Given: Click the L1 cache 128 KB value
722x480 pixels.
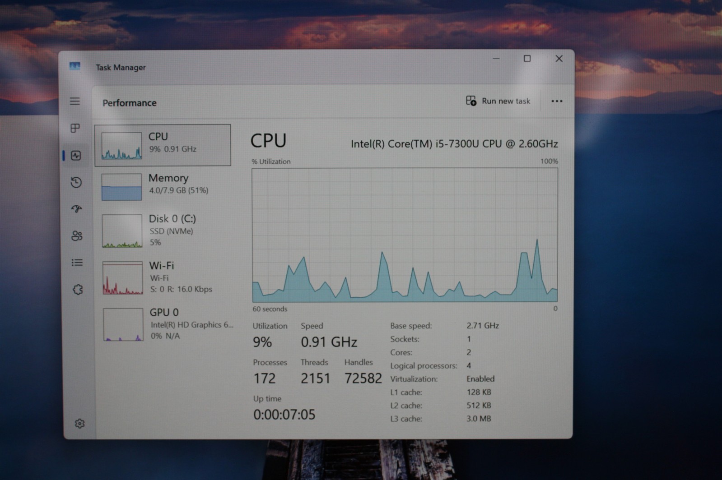Looking at the screenshot, I should (479, 392).
